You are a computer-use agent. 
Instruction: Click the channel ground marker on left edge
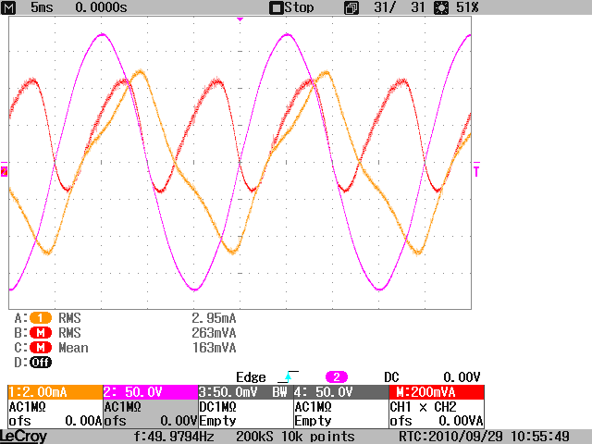(4, 172)
